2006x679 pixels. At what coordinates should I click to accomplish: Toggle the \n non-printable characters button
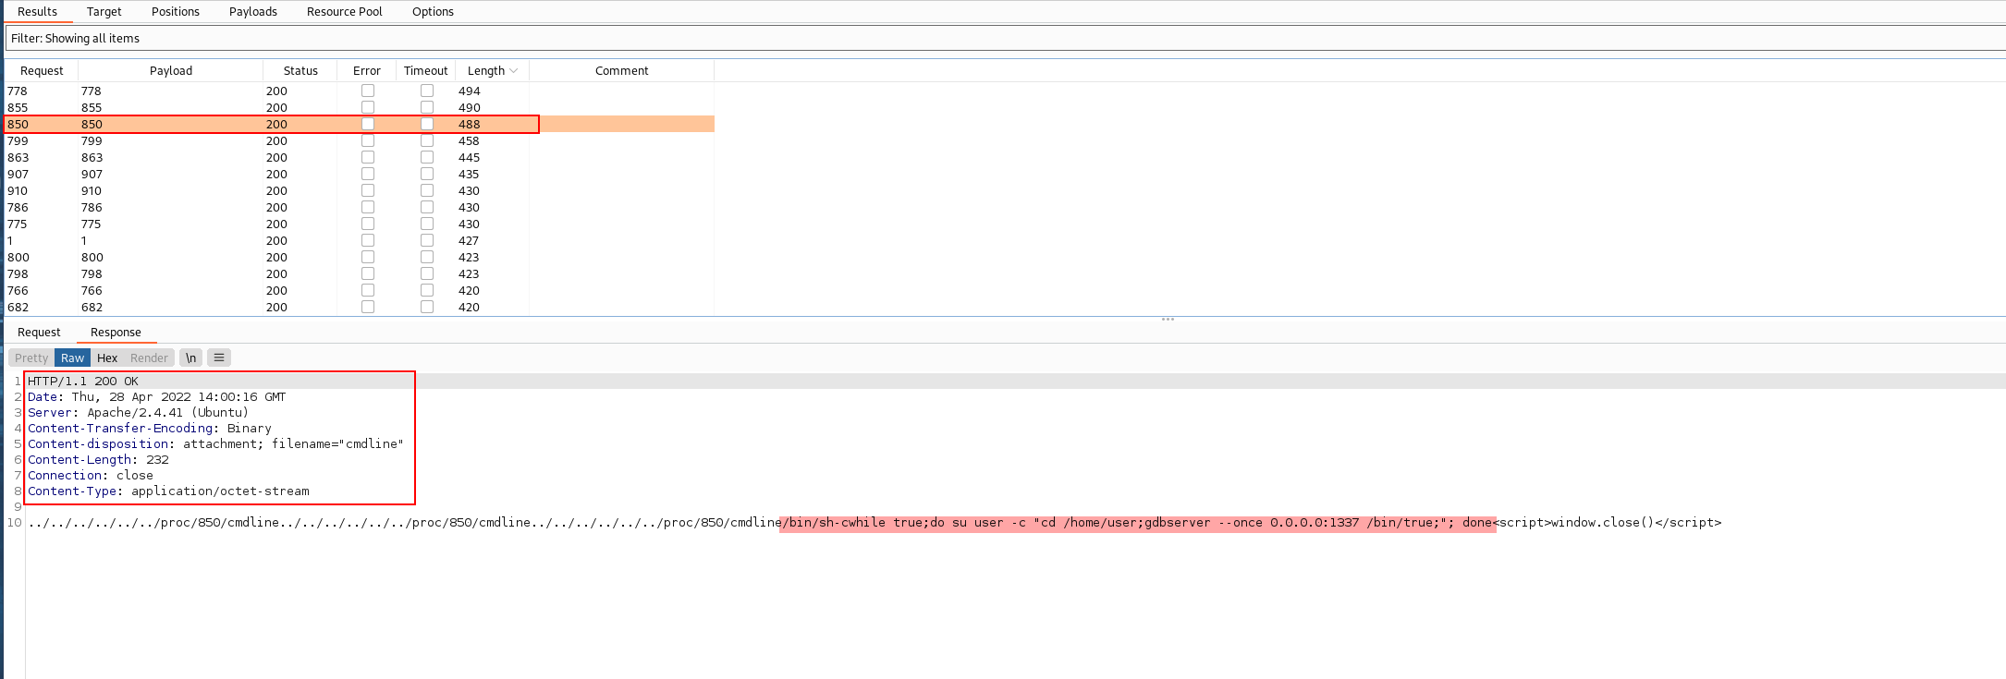click(190, 358)
